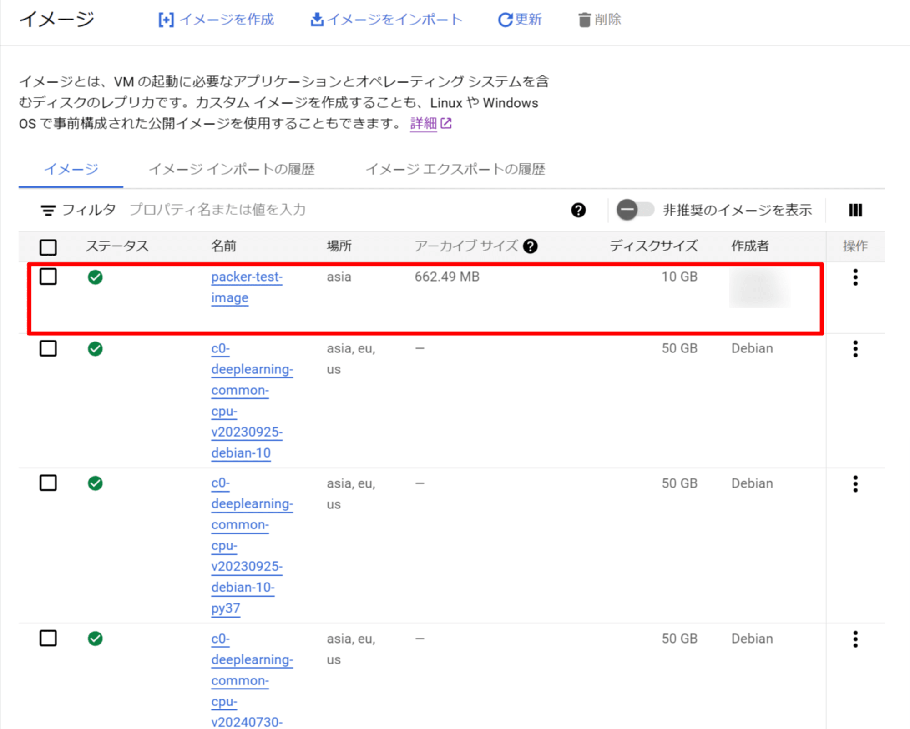The height and width of the screenshot is (729, 910).
Task: Click the 名前 column header
Action: tap(223, 246)
